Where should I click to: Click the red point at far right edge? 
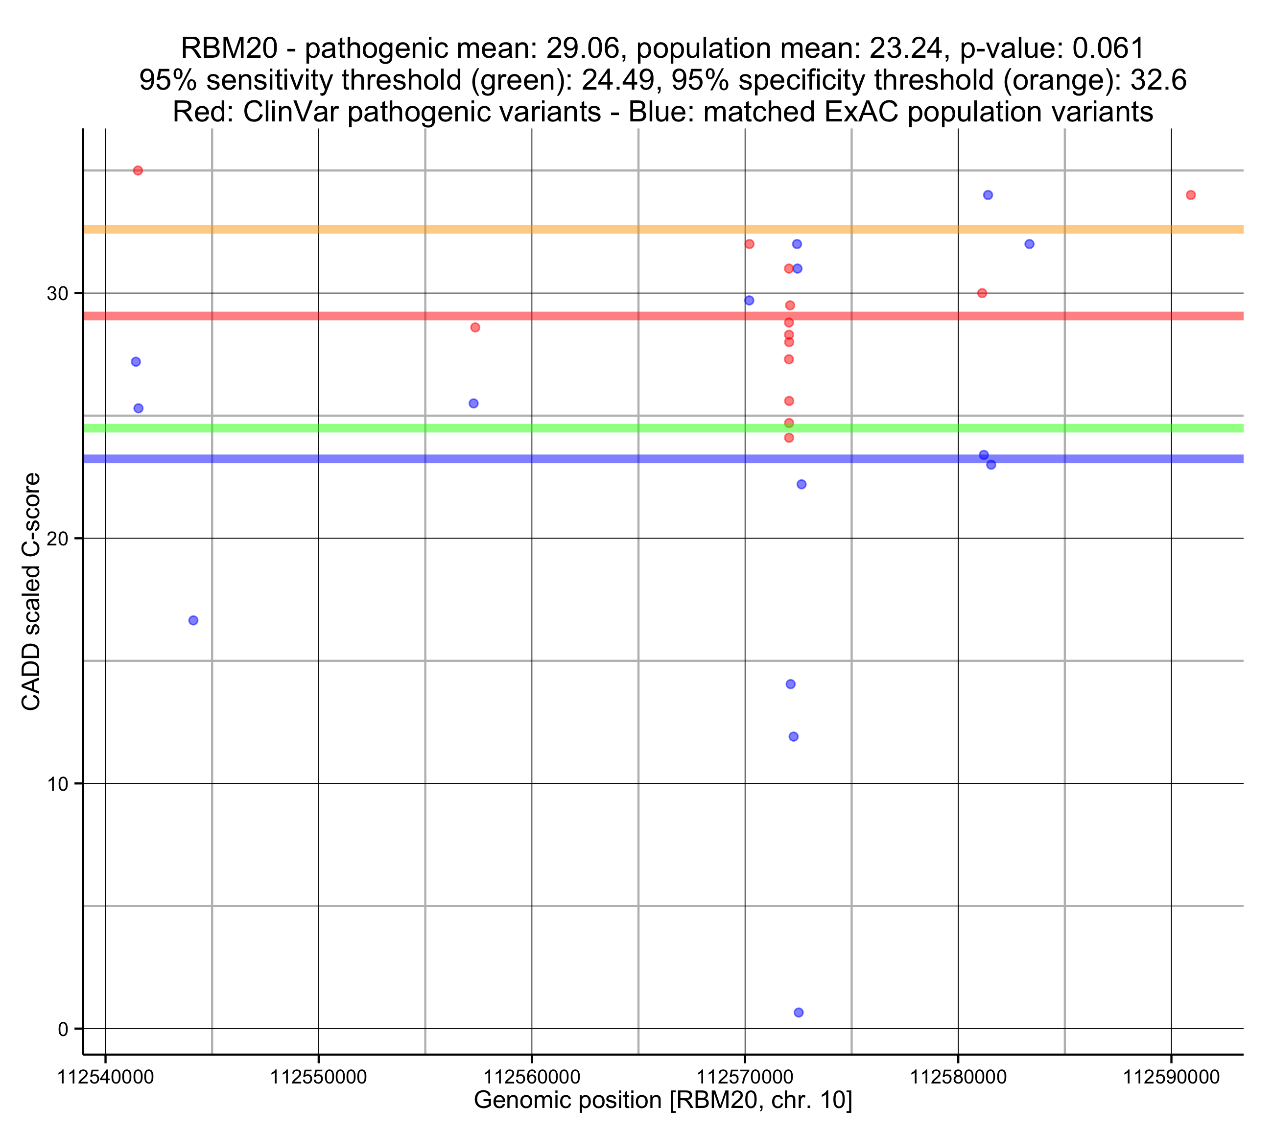(1190, 195)
